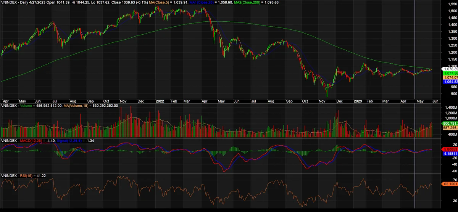Click the orange '62.1201' RSI tag
This screenshot has width=458, height=212.
450,184
